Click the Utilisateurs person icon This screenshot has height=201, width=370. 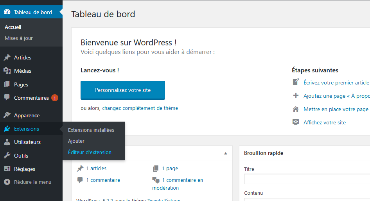[x=7, y=142]
